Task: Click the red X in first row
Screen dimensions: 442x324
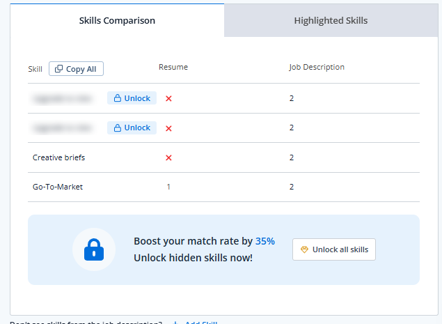Action: click(x=168, y=98)
